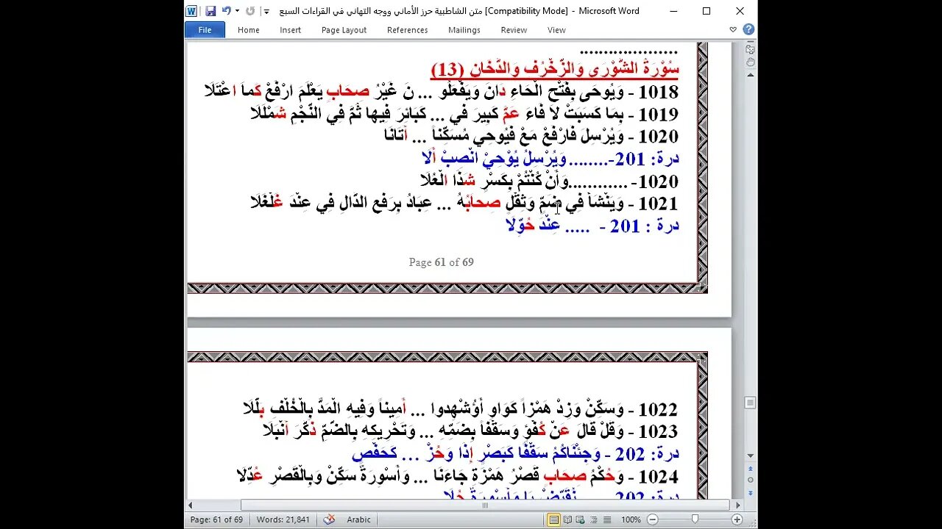
Task: Undo the last action
Action: [226, 11]
